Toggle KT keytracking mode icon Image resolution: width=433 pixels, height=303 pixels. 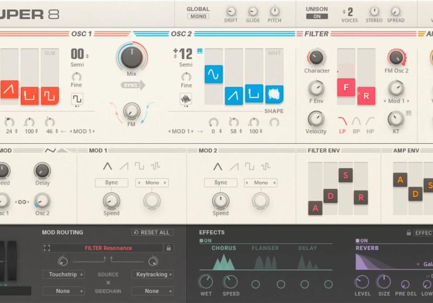[x=409, y=113]
